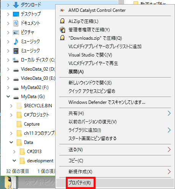This screenshot has height=189, width=175.
Task: Open プロパティ(R) from the context menu
Action: click(115, 183)
